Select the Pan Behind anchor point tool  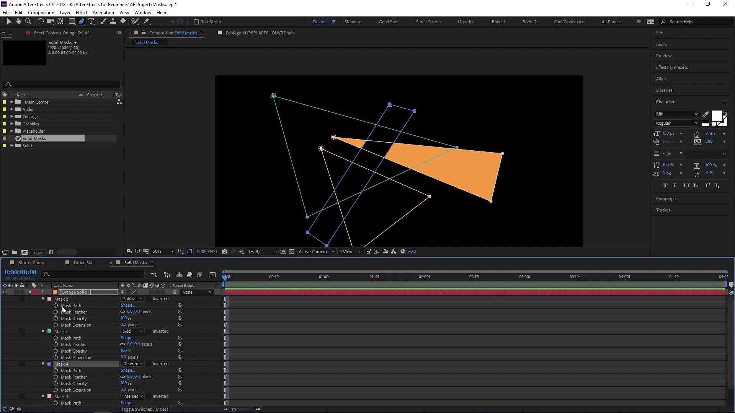[x=60, y=21]
